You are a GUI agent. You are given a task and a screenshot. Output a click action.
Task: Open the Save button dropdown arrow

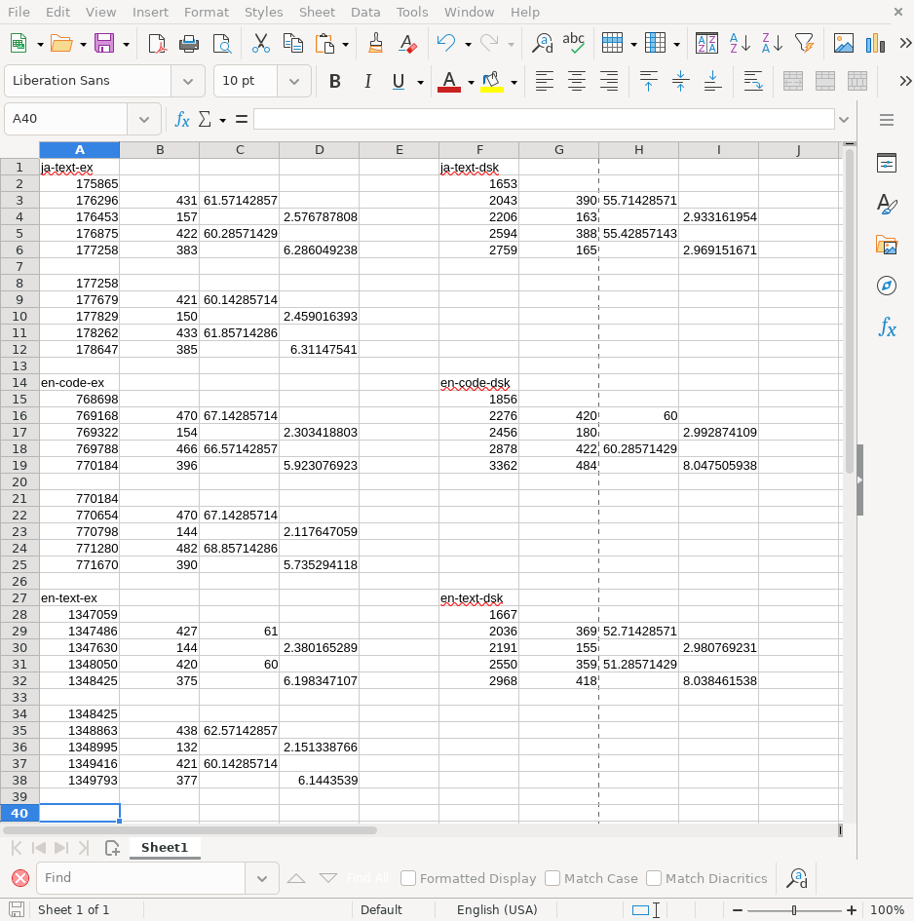click(126, 44)
